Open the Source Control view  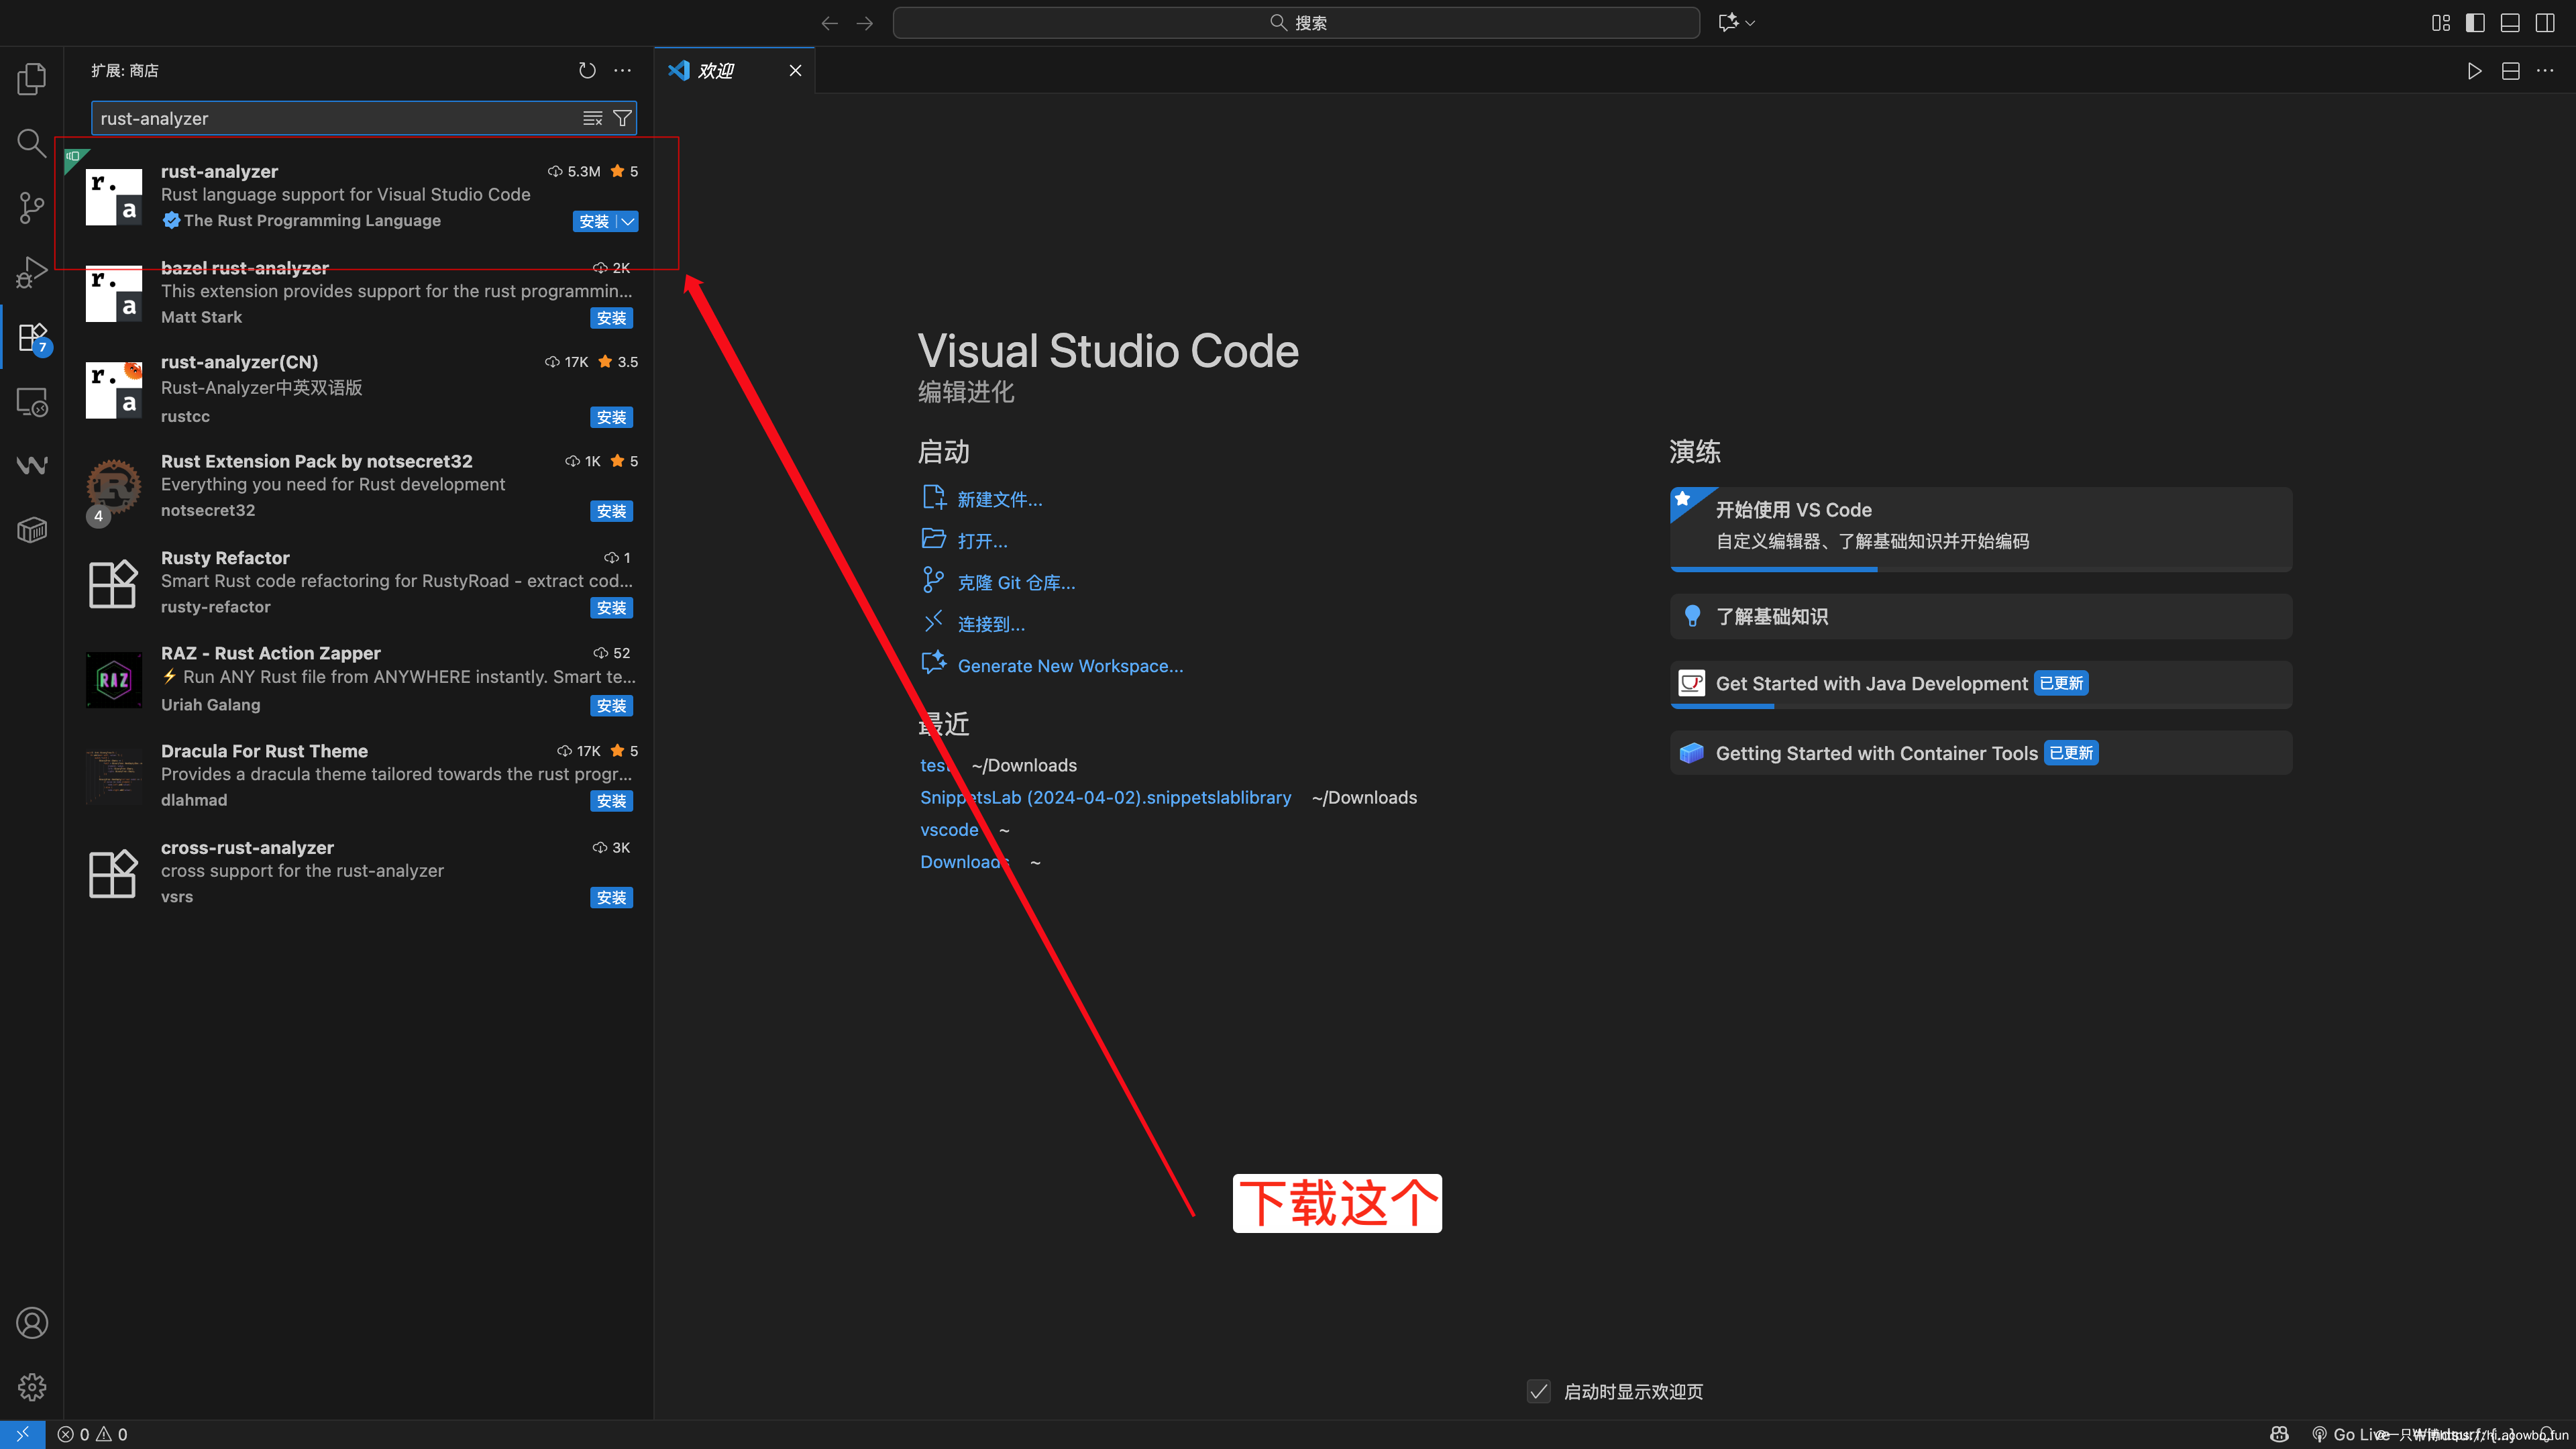[x=31, y=207]
